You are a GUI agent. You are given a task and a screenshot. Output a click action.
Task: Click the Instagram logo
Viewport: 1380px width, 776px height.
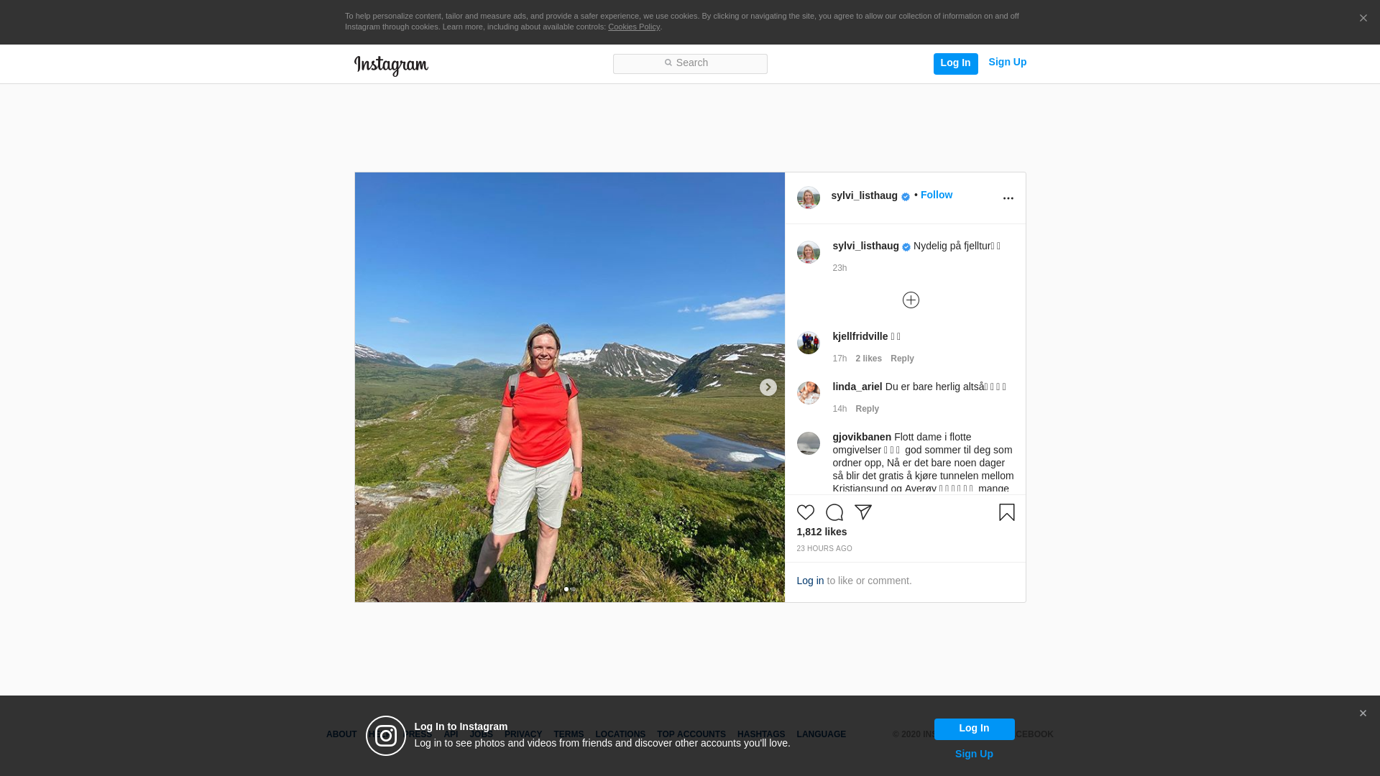click(391, 65)
